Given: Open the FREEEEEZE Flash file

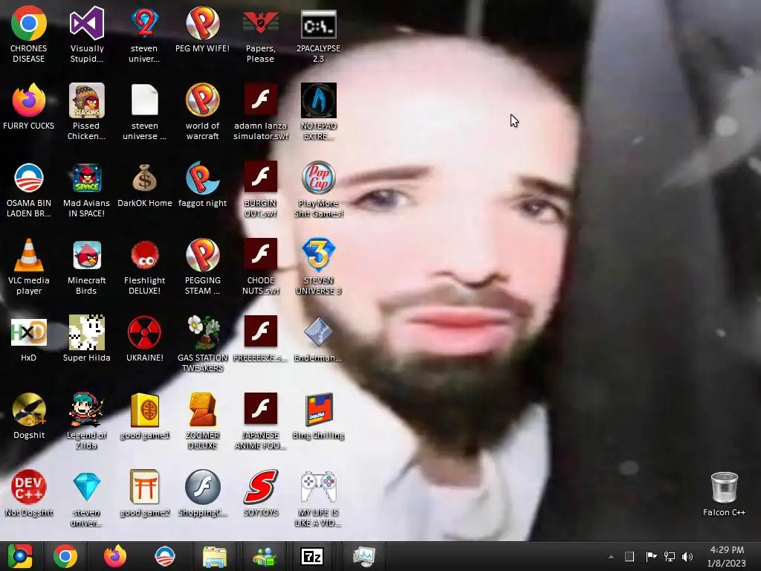Looking at the screenshot, I should coord(261,331).
